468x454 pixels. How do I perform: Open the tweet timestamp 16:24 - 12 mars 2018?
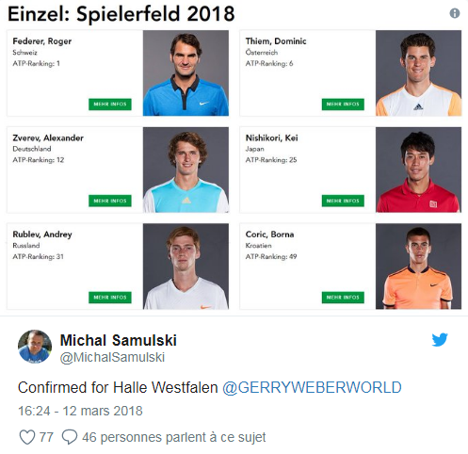pos(80,411)
